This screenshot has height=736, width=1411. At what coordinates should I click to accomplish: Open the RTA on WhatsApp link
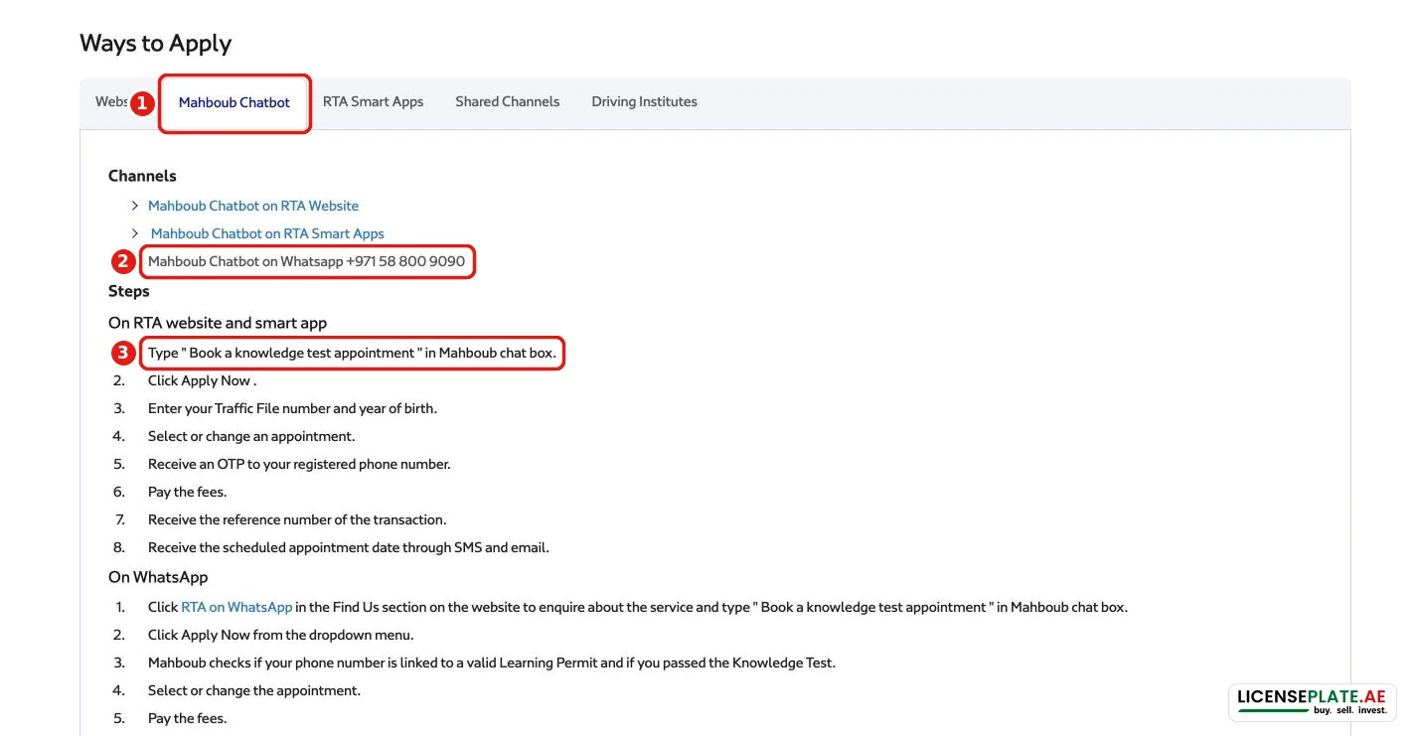coord(236,607)
